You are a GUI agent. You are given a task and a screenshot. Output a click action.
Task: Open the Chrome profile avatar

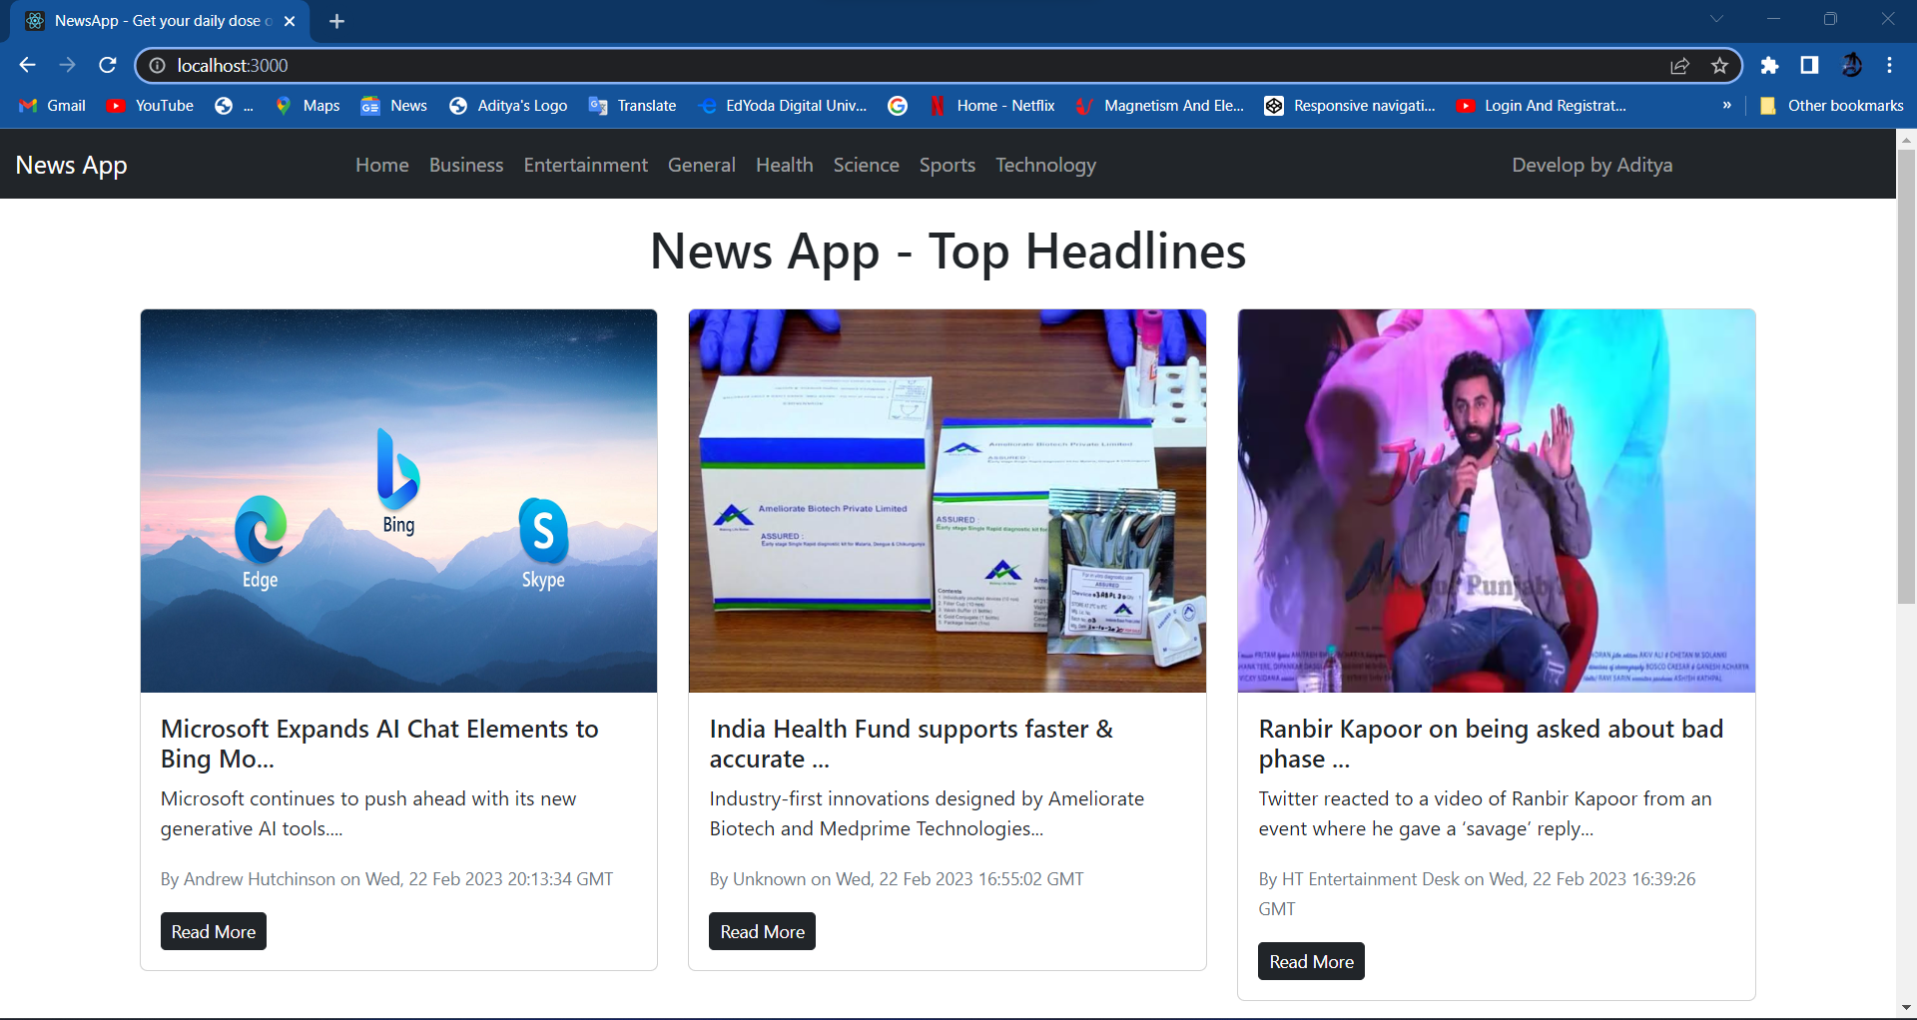pyautogui.click(x=1851, y=65)
